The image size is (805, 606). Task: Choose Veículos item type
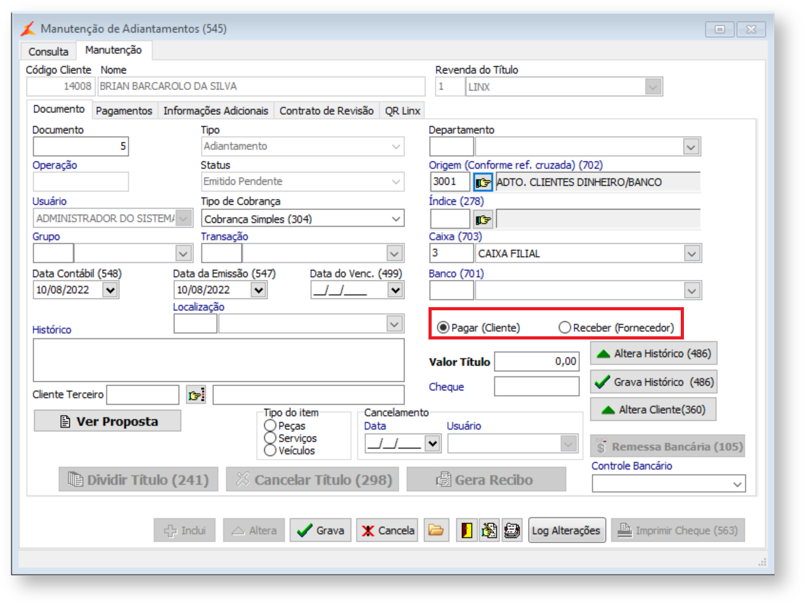point(289,451)
